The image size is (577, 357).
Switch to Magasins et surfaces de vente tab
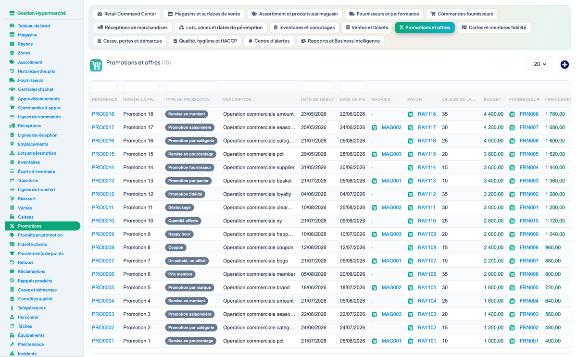tap(204, 14)
